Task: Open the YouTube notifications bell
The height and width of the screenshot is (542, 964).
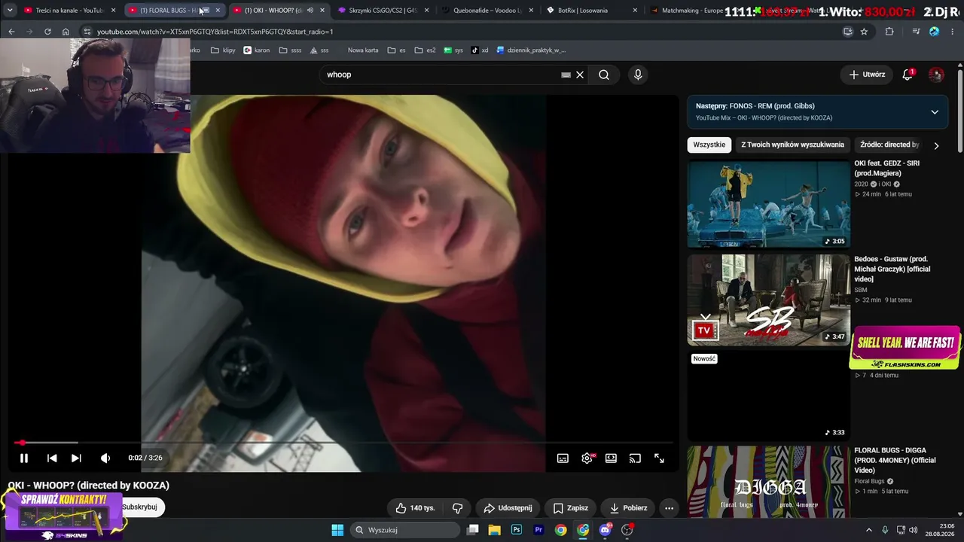Action: 908,75
